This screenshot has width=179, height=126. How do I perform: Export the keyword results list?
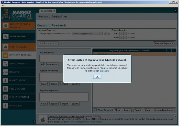(x=138, y=110)
